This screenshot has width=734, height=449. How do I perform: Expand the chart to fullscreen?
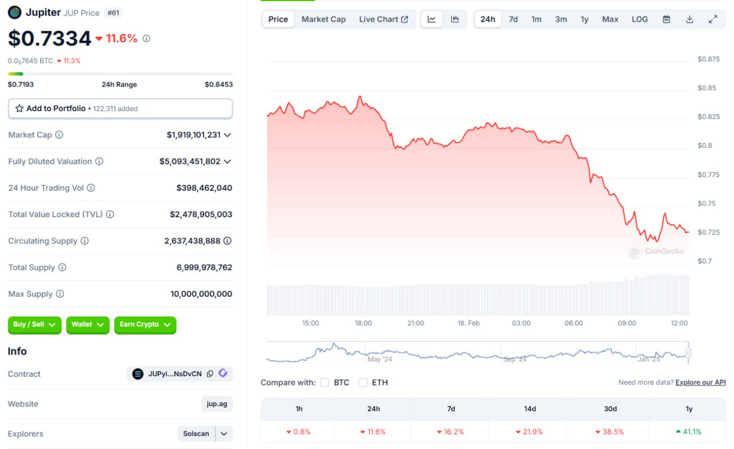click(x=713, y=19)
